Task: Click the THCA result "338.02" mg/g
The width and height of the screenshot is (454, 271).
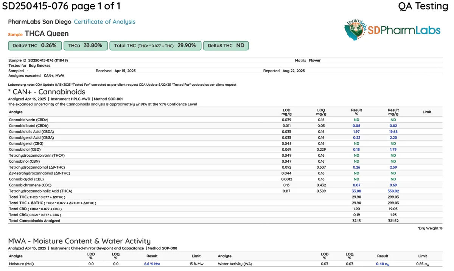Action: click(x=393, y=191)
